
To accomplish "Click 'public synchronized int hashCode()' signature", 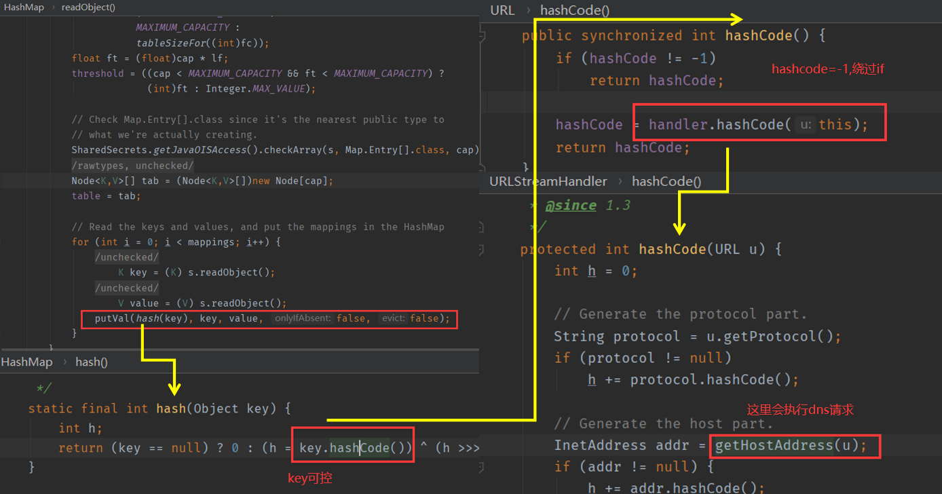I will click(673, 36).
